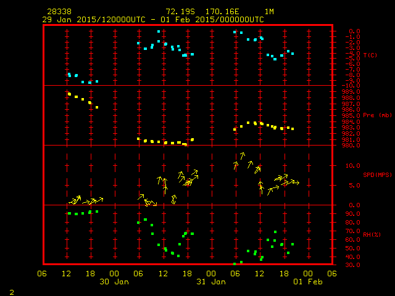Click the "981.0" pressure tick value
The image size is (395, 296).
(351, 140)
